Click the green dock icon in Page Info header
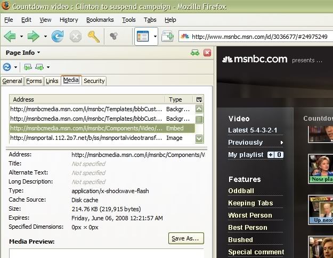 click(x=195, y=53)
